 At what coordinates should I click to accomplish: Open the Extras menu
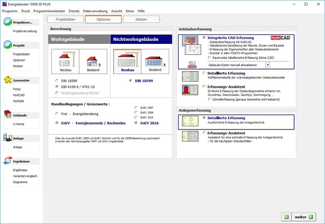(x=130, y=11)
